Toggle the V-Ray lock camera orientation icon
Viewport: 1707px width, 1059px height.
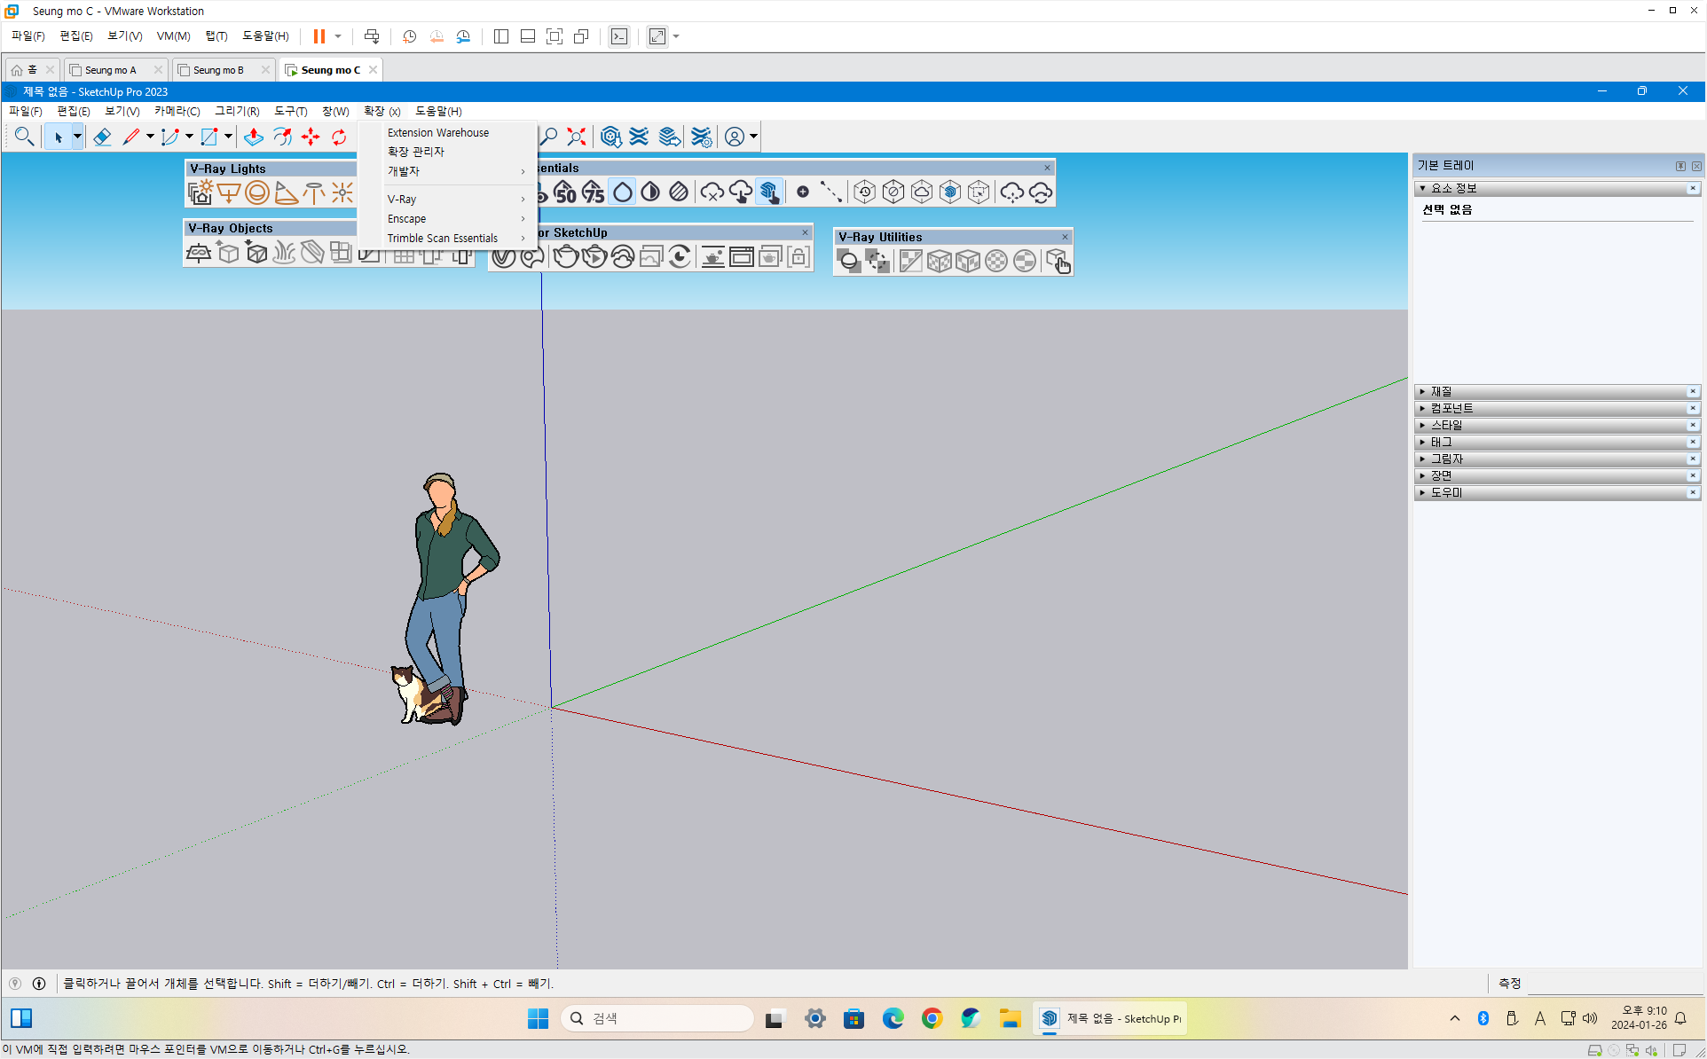pos(798,257)
